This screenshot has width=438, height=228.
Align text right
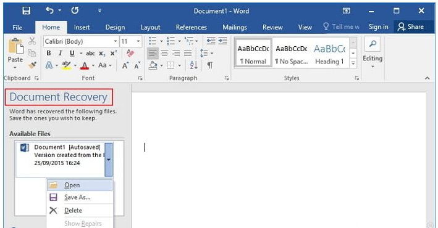coord(176,53)
